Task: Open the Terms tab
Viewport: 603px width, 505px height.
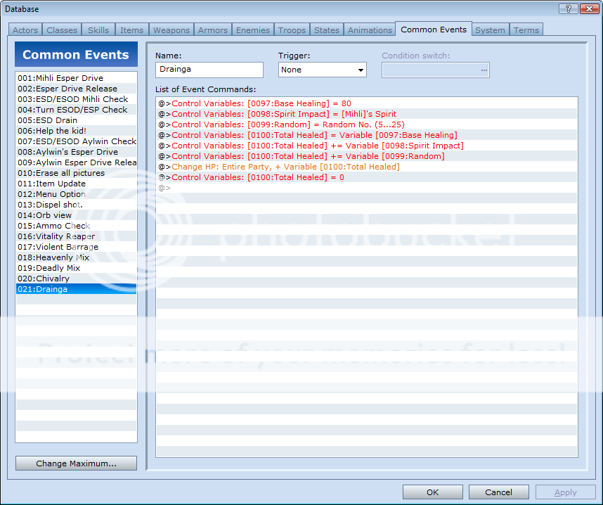Action: [x=526, y=30]
